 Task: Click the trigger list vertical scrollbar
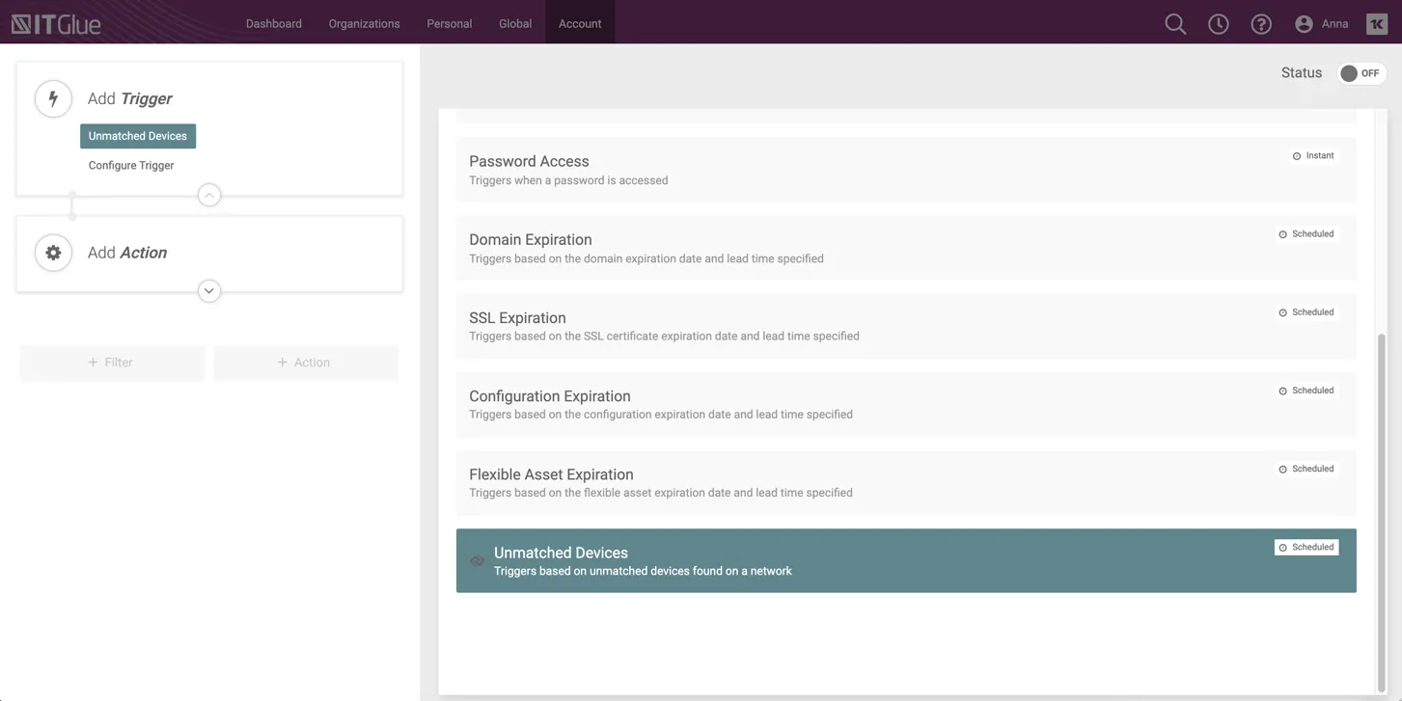1381,511
